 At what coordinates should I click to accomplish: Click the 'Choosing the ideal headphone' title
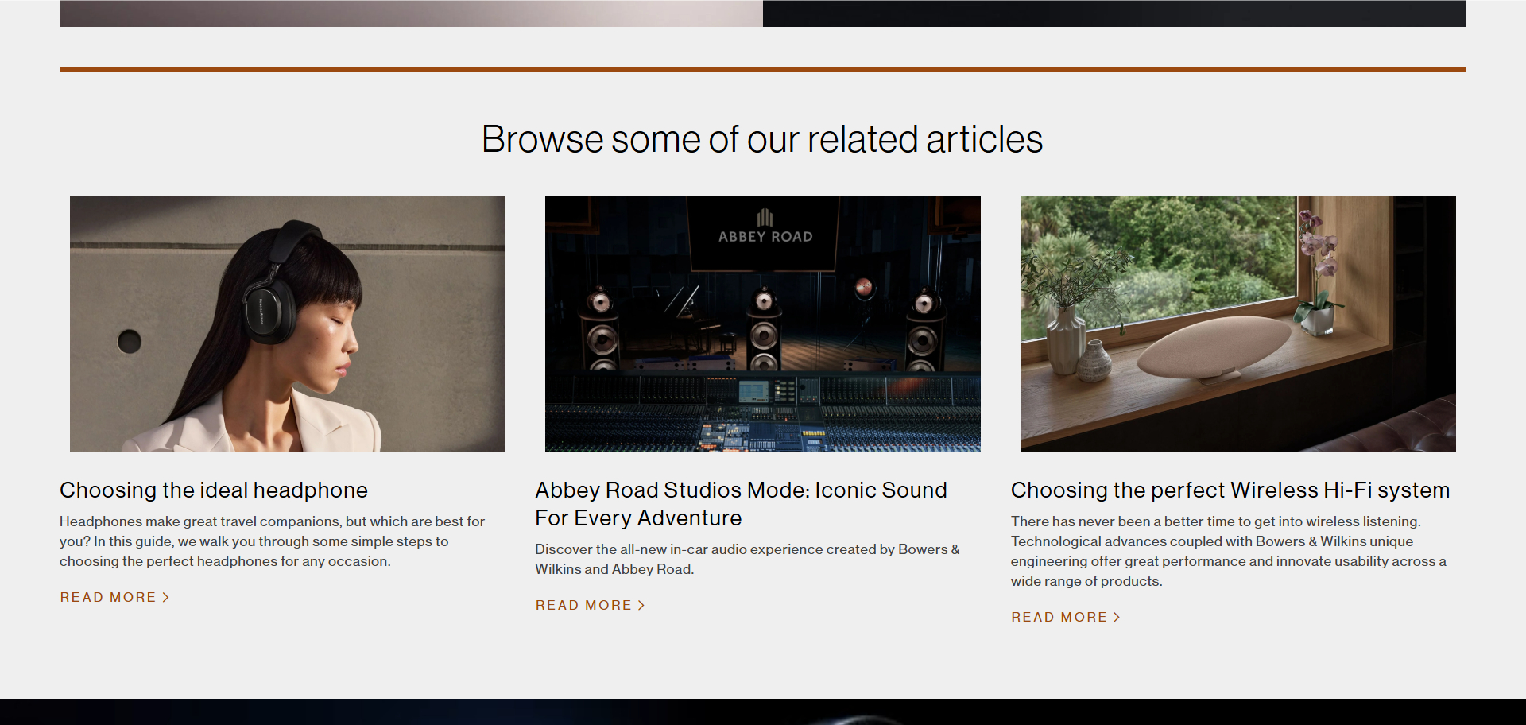point(214,490)
